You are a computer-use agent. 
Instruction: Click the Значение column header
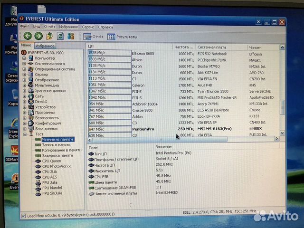click(218, 147)
